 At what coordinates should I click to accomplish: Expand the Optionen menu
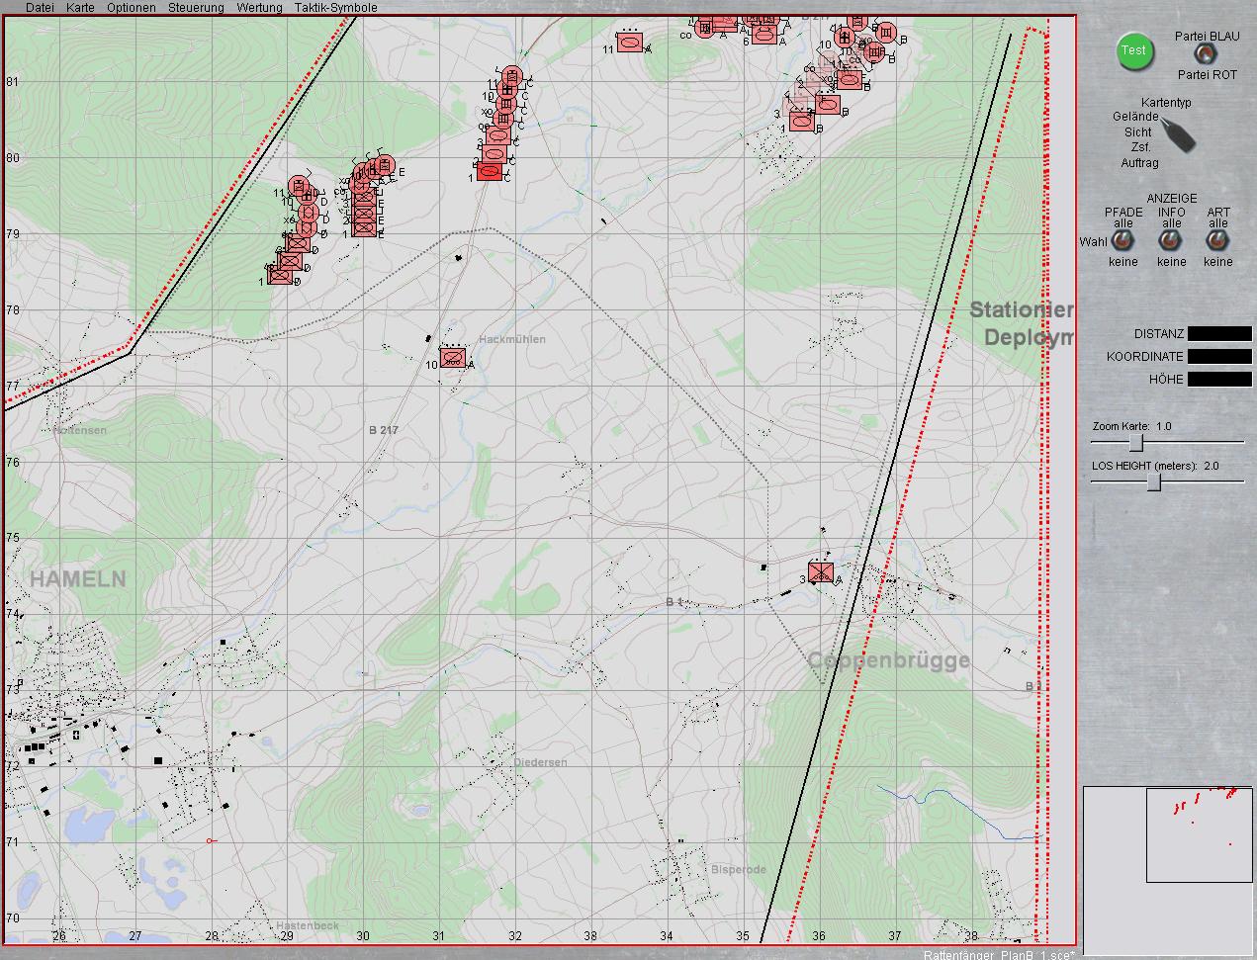tap(132, 7)
